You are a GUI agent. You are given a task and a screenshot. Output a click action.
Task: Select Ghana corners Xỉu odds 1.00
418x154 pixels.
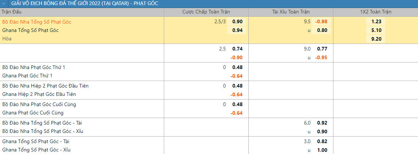(x=322, y=150)
